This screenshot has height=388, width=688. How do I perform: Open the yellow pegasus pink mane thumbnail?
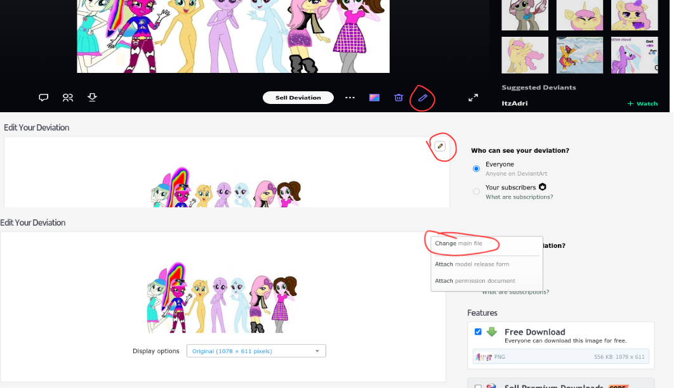525,55
